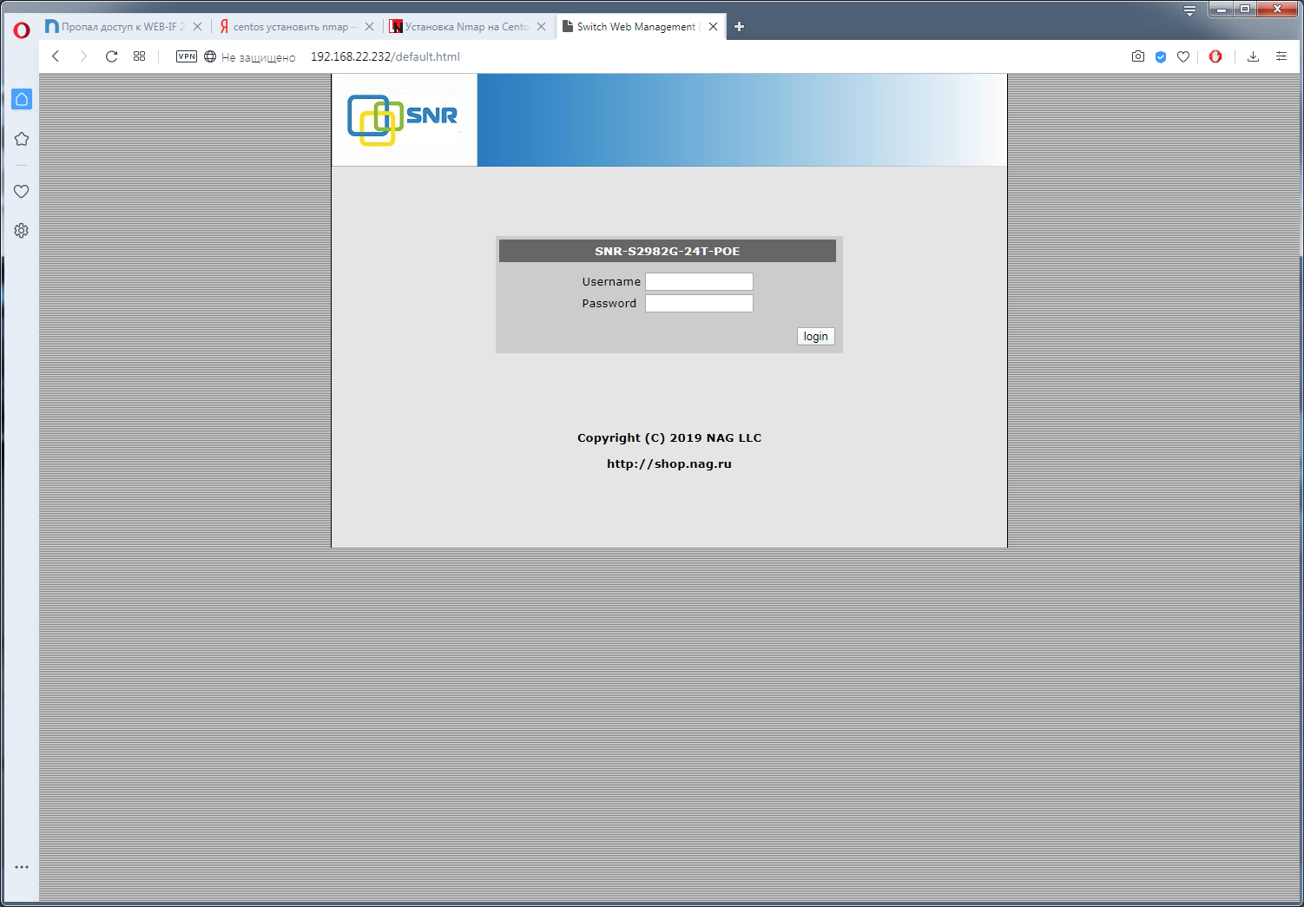The height and width of the screenshot is (907, 1304).
Task: Close the 'Пропал доступ к WEB-IF' tab
Action: coord(197,27)
